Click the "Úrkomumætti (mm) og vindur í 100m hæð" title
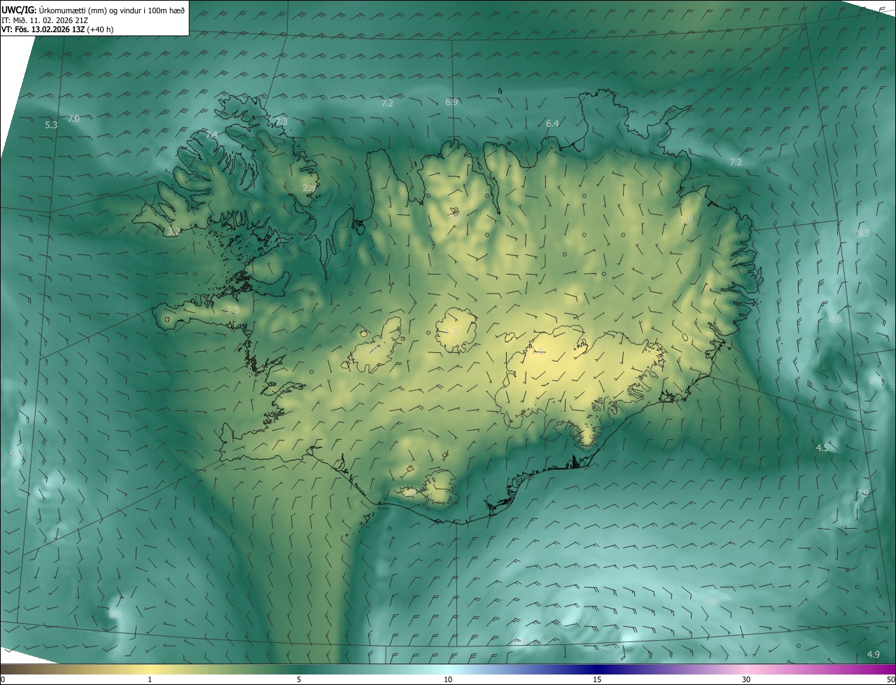 [x=112, y=9]
